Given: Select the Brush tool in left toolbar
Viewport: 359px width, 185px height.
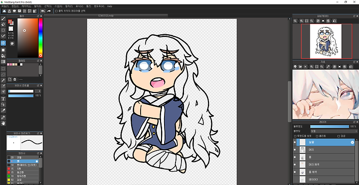Looking at the screenshot, I should pos(3,18).
